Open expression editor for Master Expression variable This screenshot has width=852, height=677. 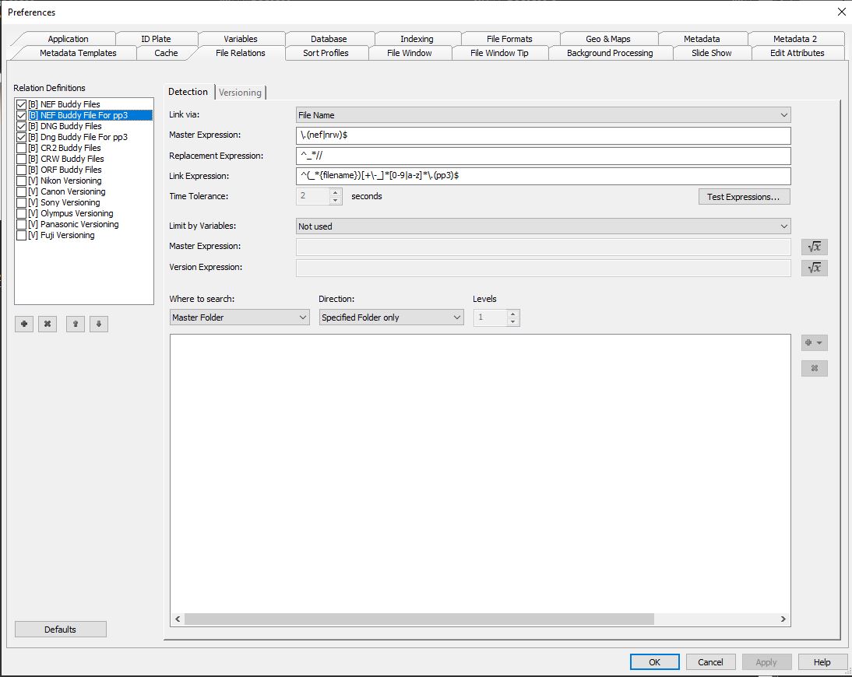point(814,247)
